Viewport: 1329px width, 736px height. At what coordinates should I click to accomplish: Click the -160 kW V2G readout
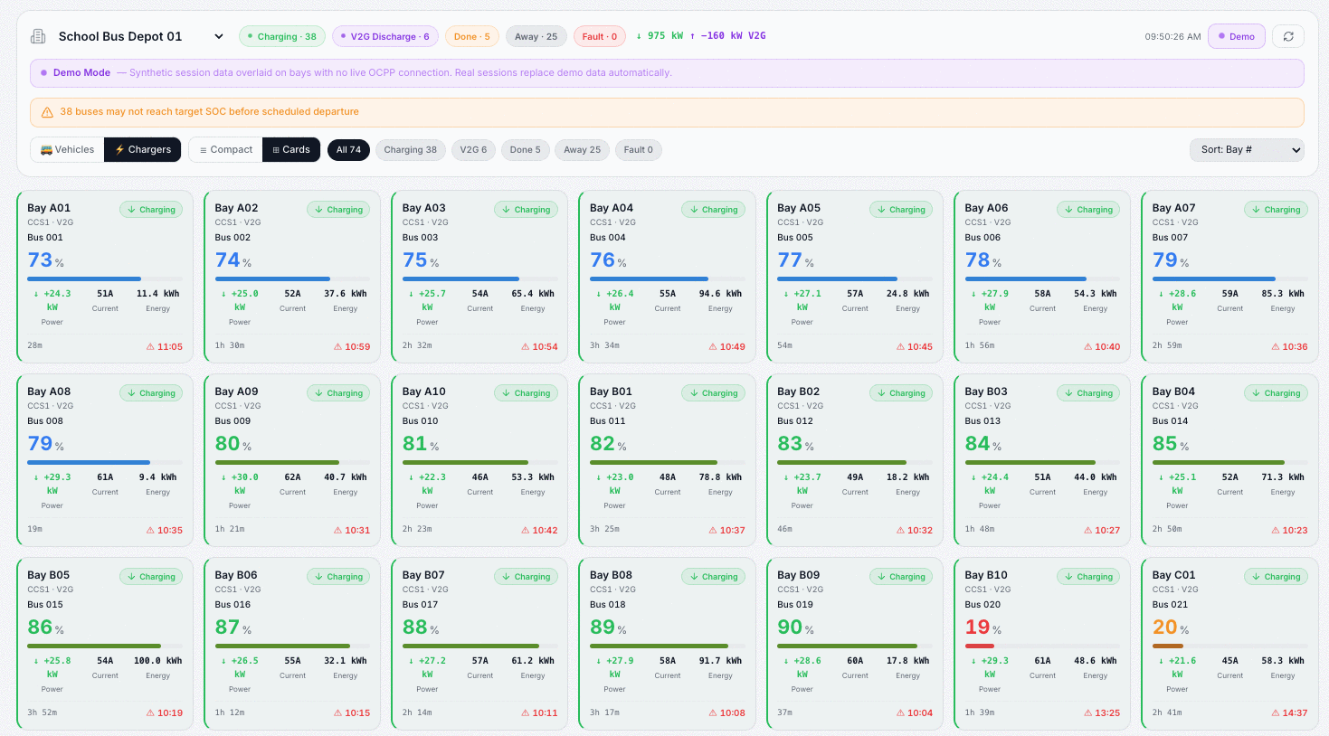point(727,36)
